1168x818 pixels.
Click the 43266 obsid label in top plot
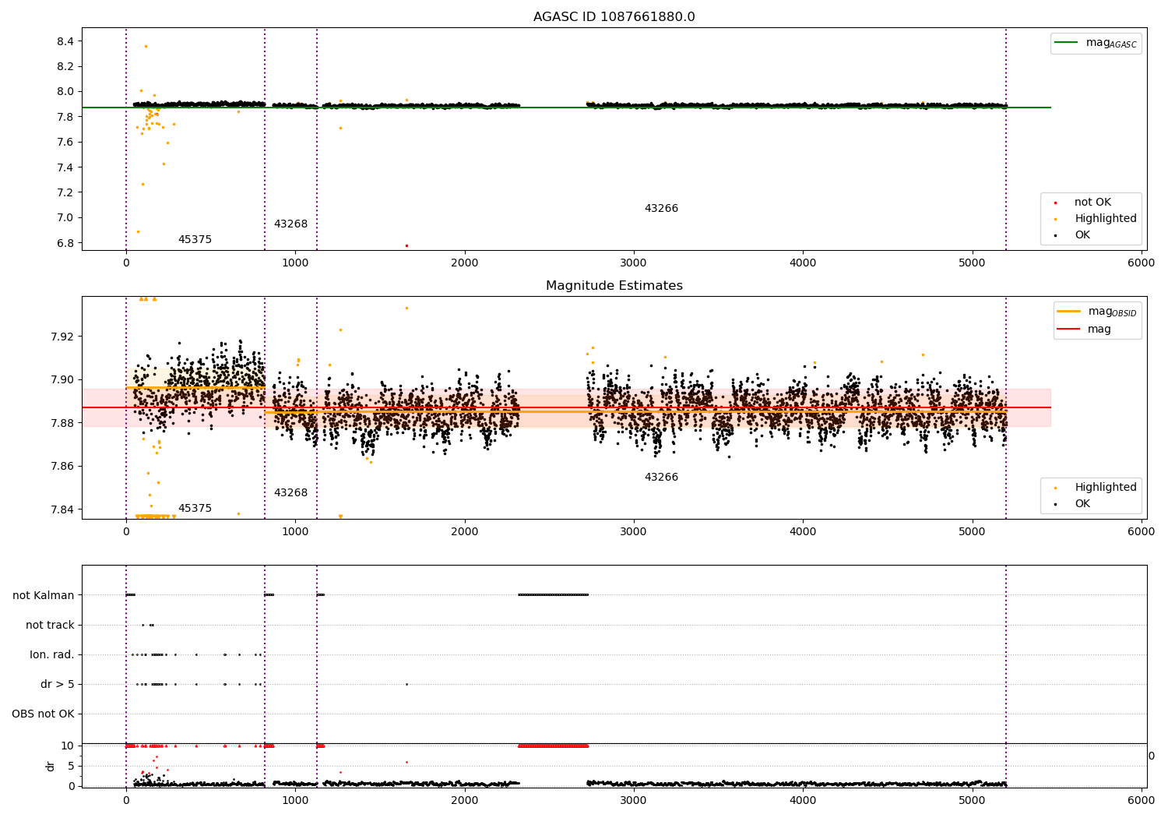(661, 209)
